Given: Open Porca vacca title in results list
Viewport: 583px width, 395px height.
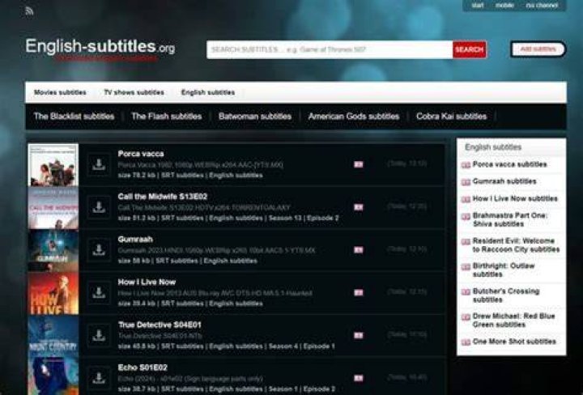Looking at the screenshot, I should pos(141,154).
